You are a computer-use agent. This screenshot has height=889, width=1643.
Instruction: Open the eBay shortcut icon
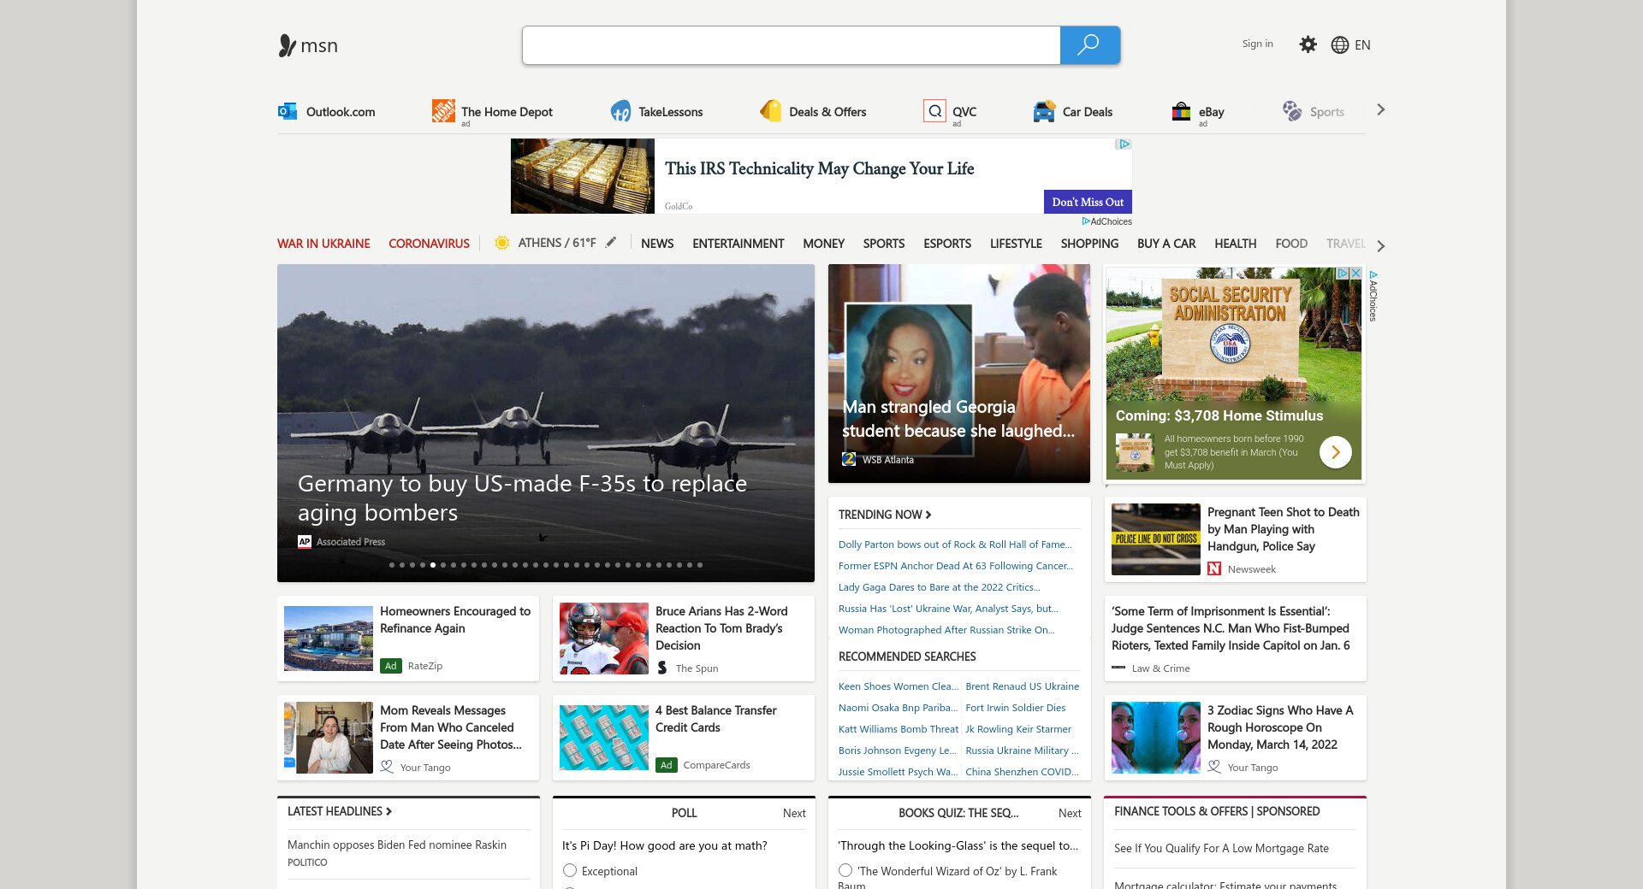[x=1181, y=111]
